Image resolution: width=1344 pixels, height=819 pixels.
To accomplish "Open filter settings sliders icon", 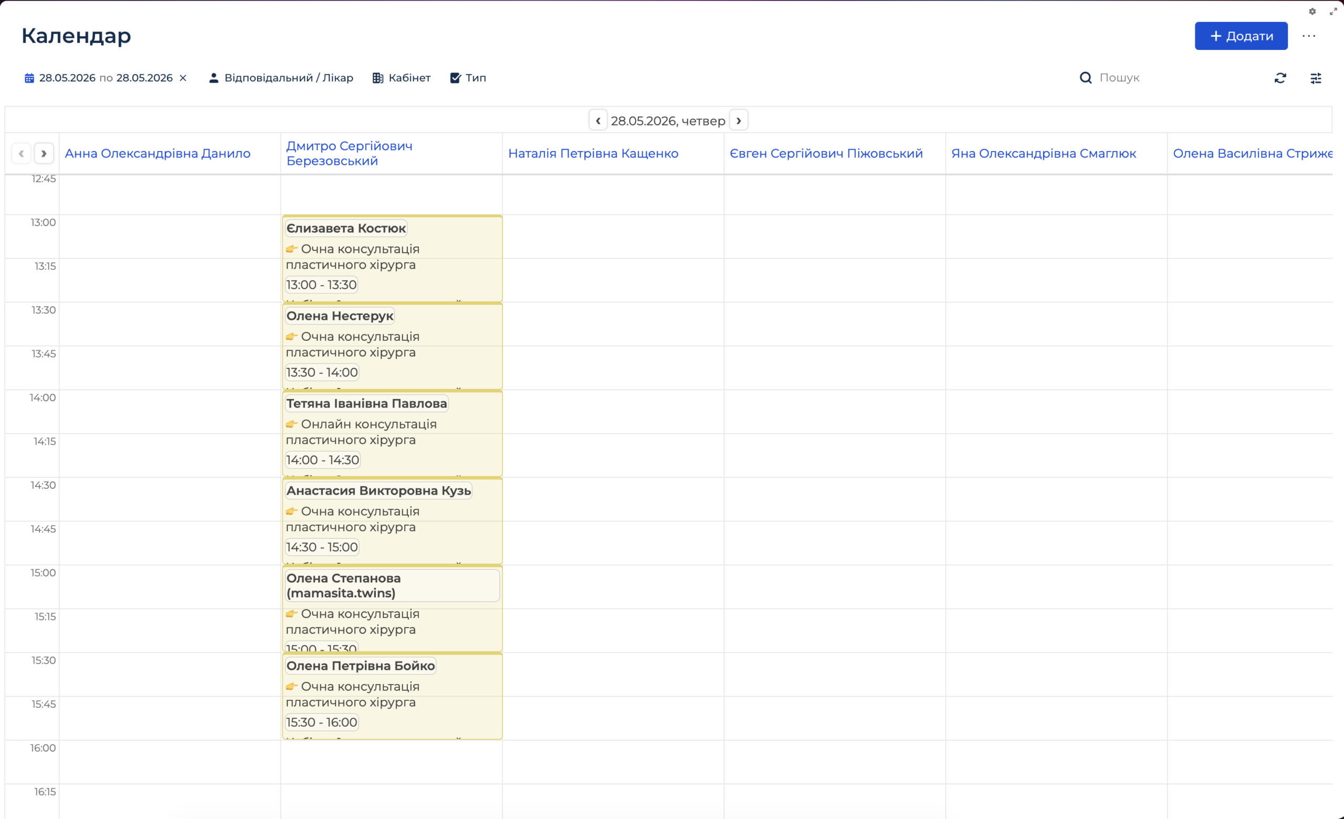I will coord(1316,78).
